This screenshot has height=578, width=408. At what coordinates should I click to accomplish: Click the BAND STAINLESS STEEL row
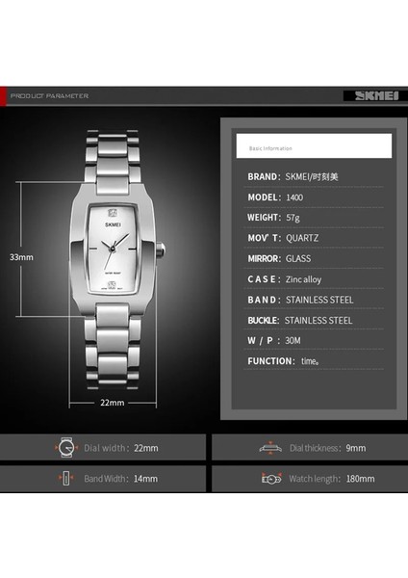[314, 300]
